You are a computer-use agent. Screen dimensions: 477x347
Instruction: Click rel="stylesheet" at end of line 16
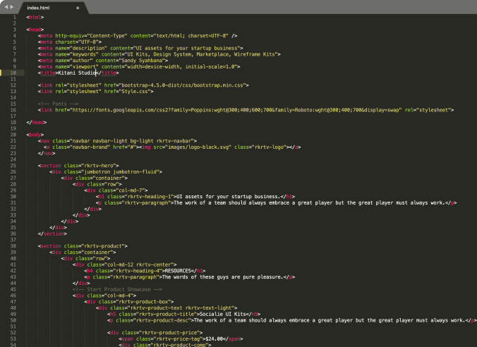pos(428,110)
